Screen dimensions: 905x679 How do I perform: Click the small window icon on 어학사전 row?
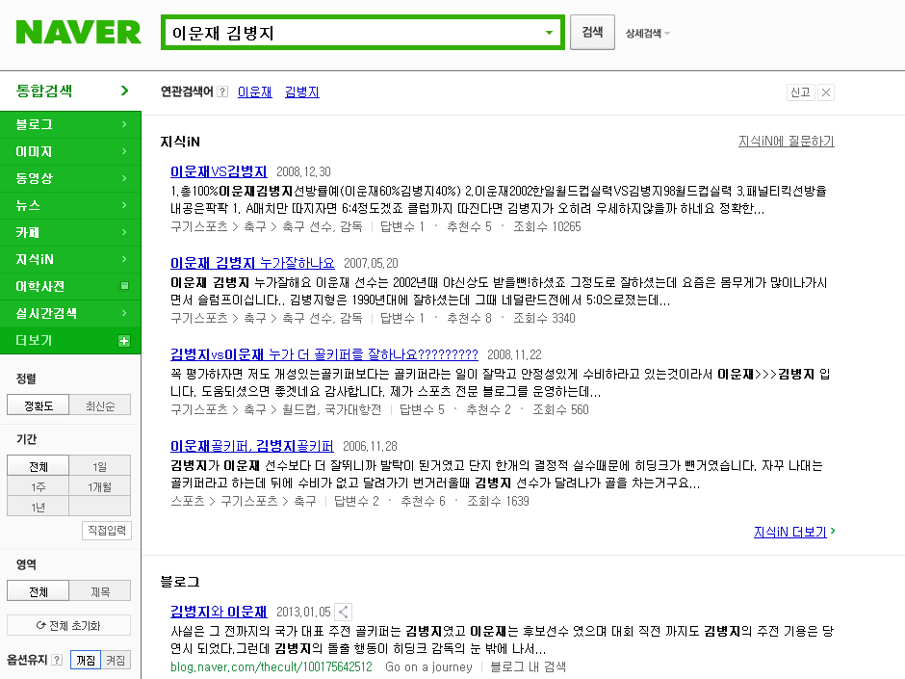click(124, 286)
